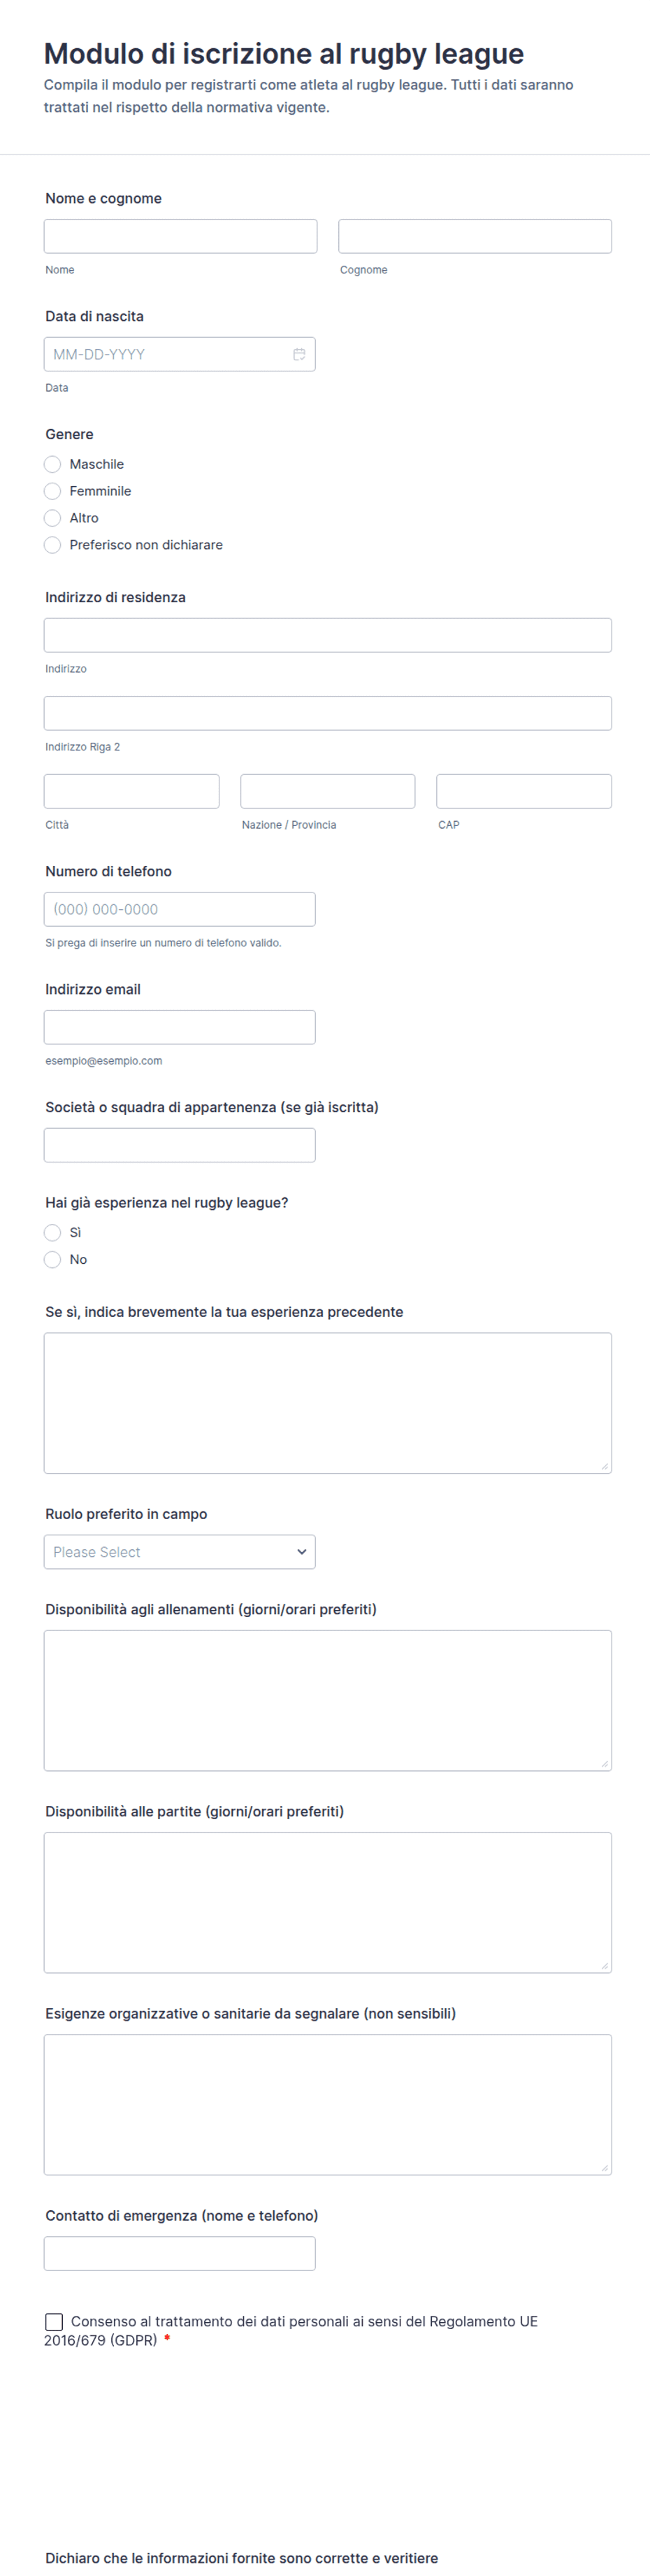Check the GDPR consent checkbox
Viewport: 650px width, 2576px height.
54,2321
